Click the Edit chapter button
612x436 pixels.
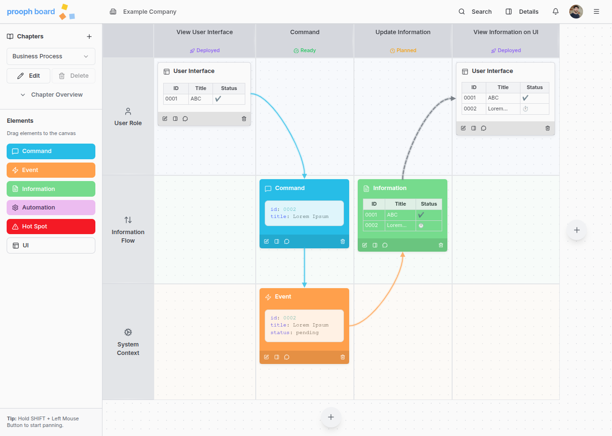coord(28,76)
